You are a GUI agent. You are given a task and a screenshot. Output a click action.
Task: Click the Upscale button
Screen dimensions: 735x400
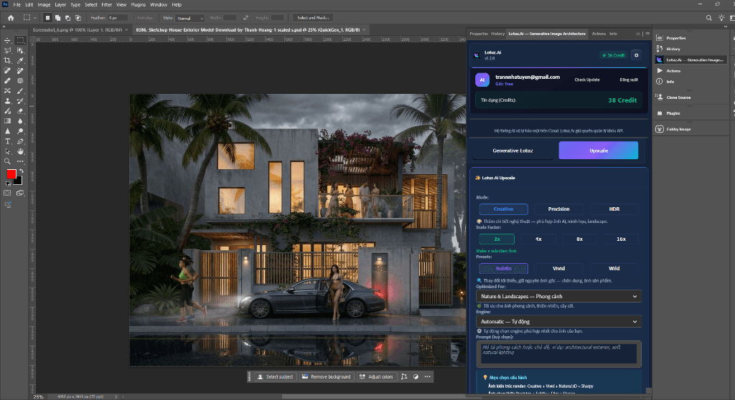click(599, 151)
